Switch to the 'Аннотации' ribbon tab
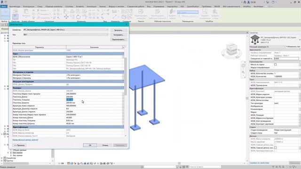The image size is (301, 169). click(92, 7)
